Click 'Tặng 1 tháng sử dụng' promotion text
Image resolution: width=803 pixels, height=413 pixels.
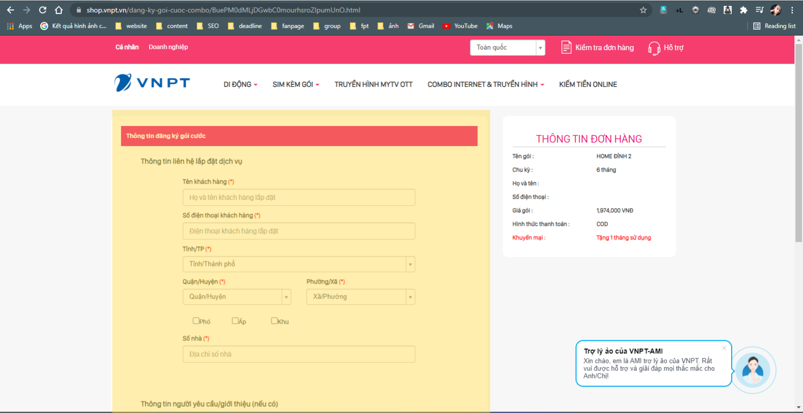(x=623, y=238)
